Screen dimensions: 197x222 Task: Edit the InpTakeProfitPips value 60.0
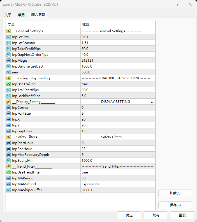[118, 49]
